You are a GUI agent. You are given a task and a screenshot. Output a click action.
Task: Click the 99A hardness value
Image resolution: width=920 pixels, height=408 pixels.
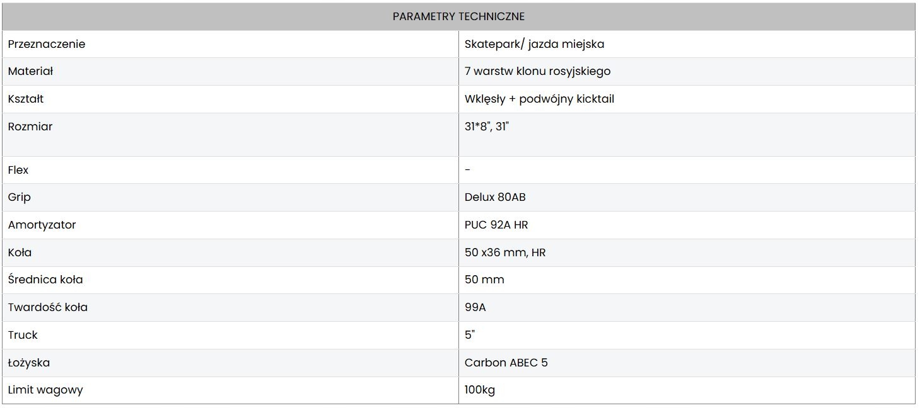(475, 307)
